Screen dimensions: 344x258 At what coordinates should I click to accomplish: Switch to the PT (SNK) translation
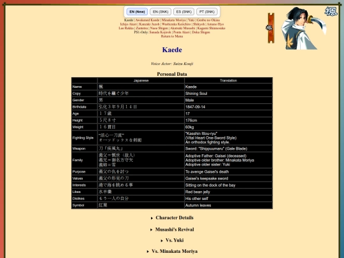207,11
